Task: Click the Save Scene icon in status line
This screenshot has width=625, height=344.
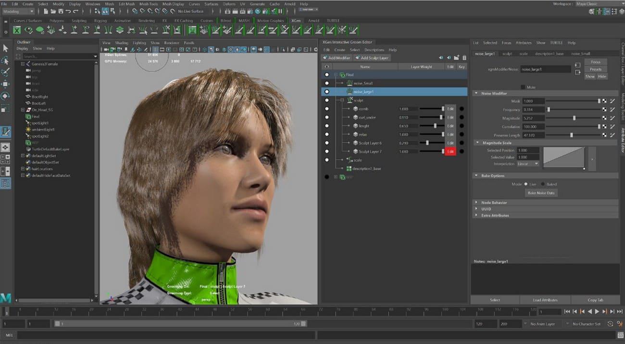Action: click(x=60, y=11)
